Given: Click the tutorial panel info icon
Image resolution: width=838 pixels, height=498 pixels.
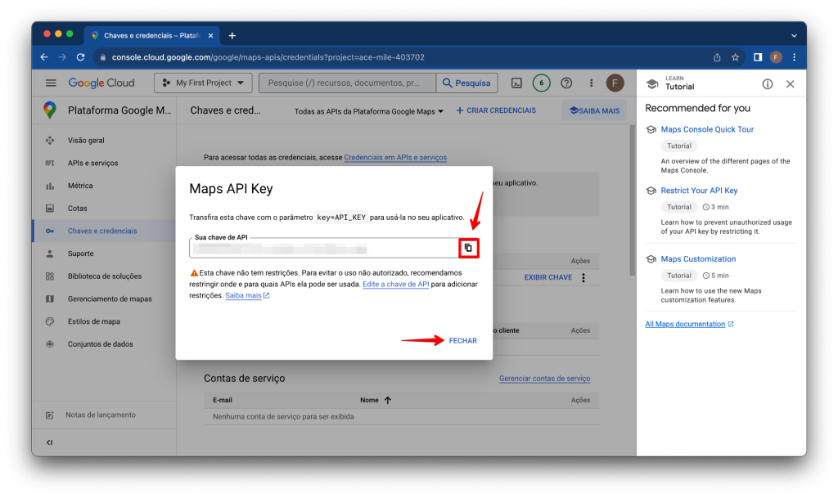Looking at the screenshot, I should (768, 84).
